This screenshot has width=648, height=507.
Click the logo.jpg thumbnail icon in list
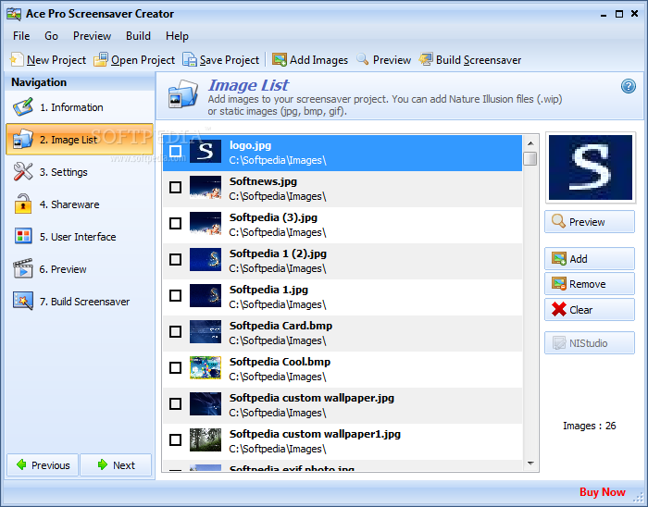[x=206, y=152]
